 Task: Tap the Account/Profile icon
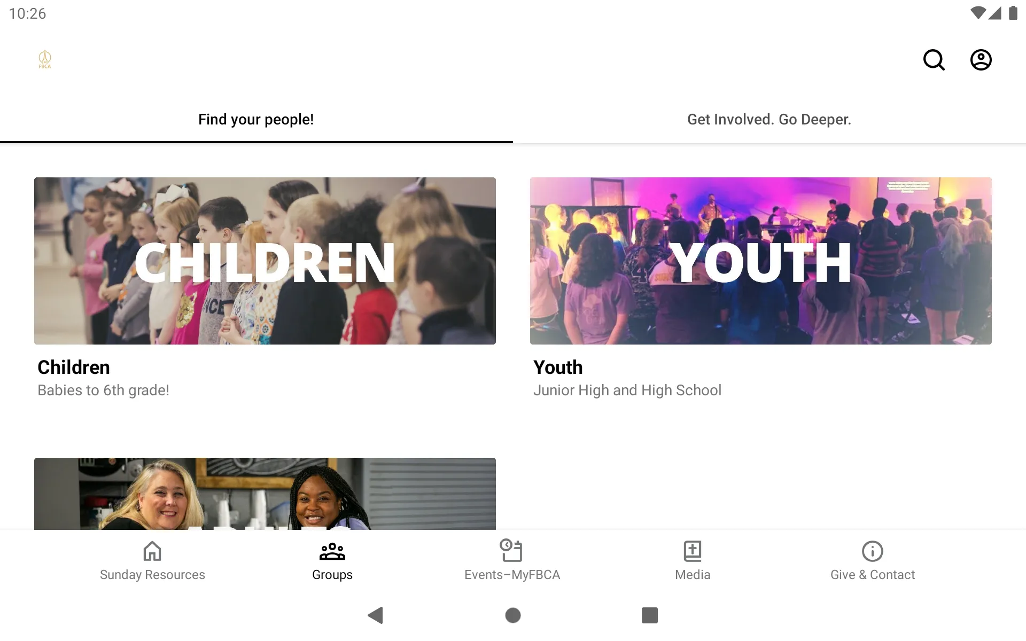[981, 60]
